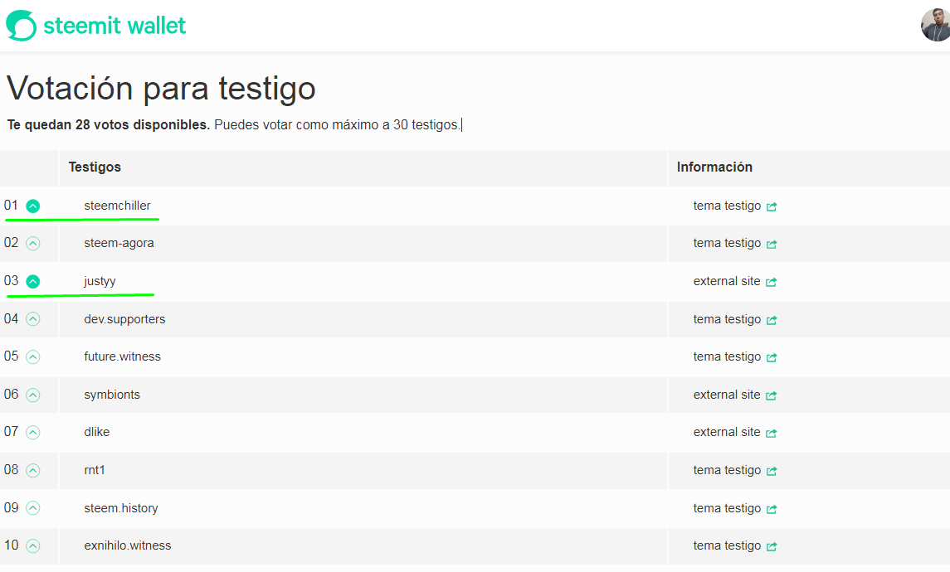Upvote the exnihilo.witness witness
The height and width of the screenshot is (572, 950).
click(x=33, y=546)
